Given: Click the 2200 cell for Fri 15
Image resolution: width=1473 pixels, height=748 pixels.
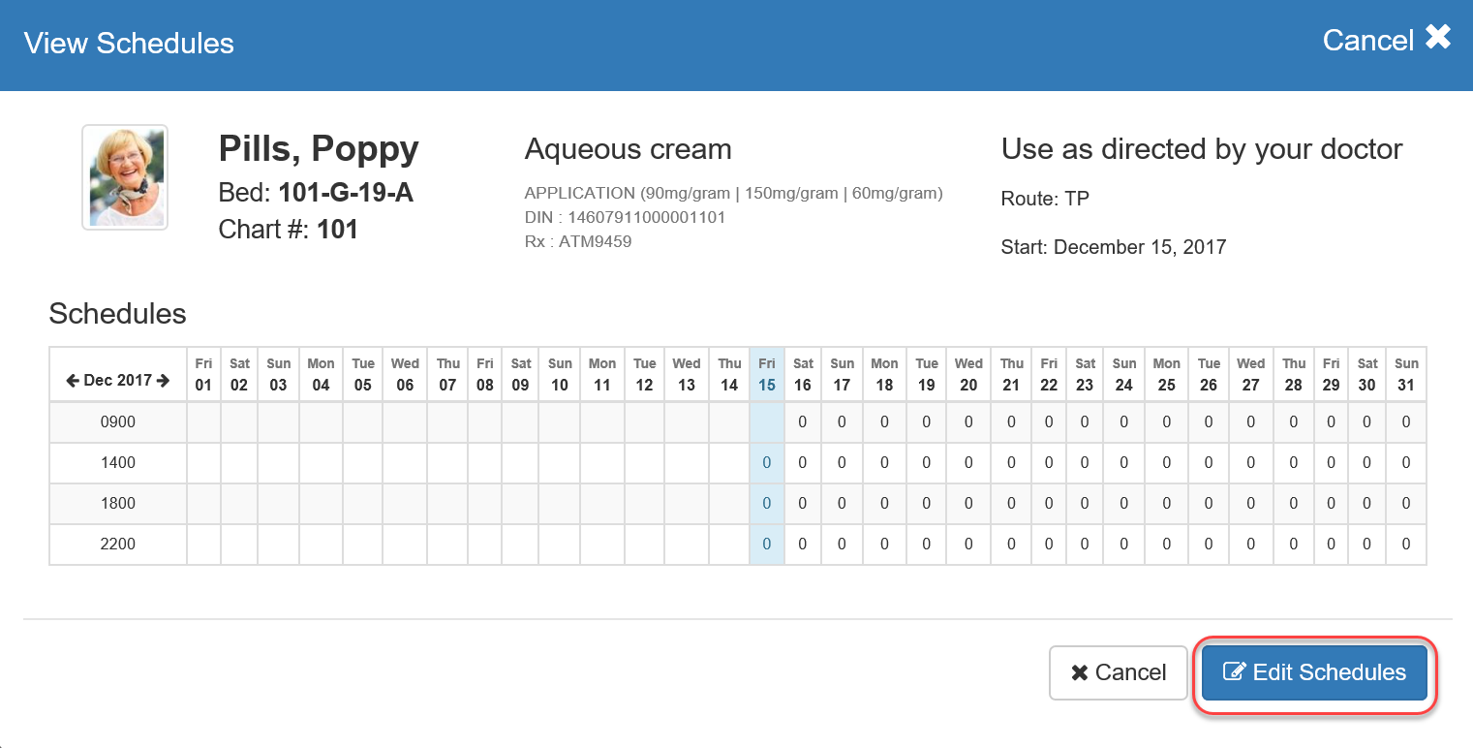Looking at the screenshot, I should click(x=766, y=545).
